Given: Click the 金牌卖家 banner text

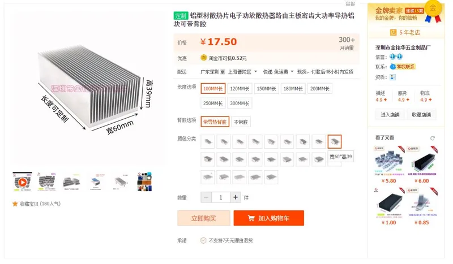Looking at the screenshot, I should click(389, 10).
